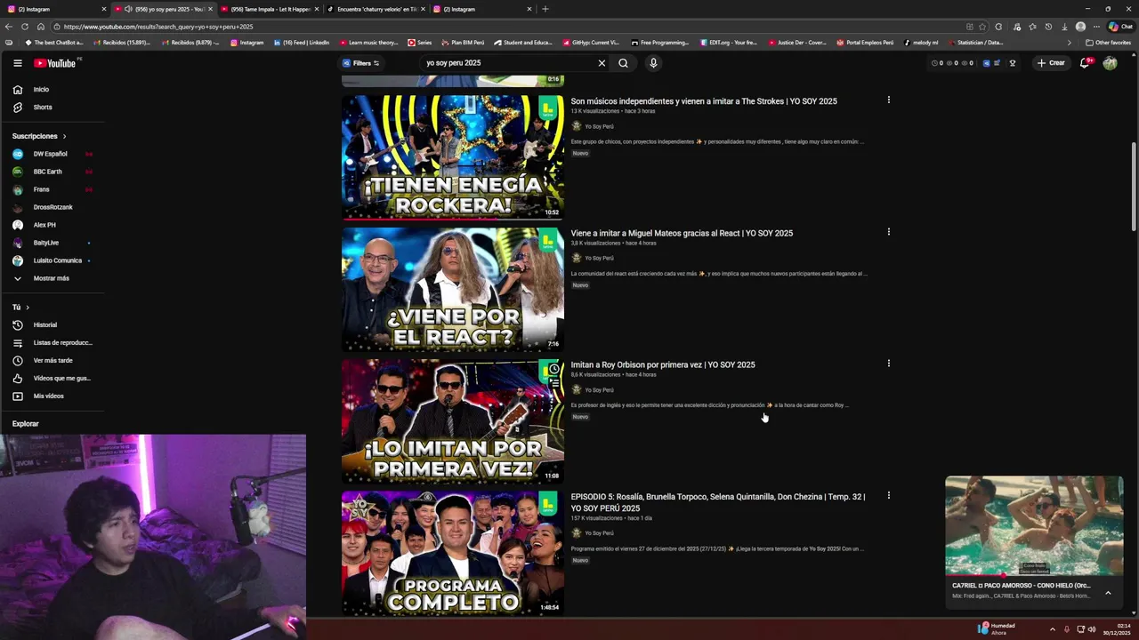1139x640 pixels.
Task: Clear the search query with the X
Action: (x=602, y=63)
